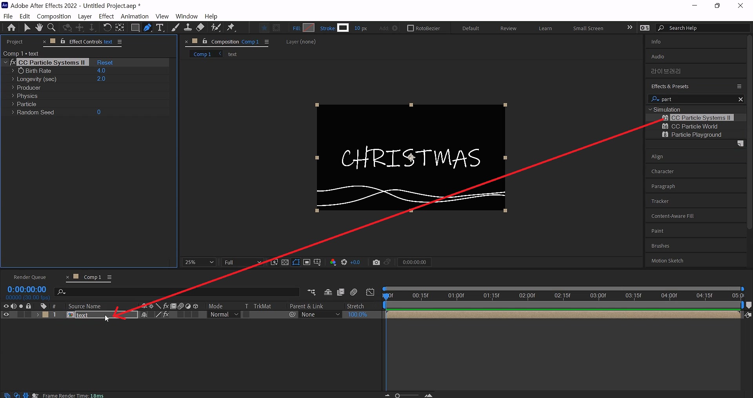Screen dimensions: 753x398
Task: Apply CC Particle World effect
Action: click(x=694, y=126)
